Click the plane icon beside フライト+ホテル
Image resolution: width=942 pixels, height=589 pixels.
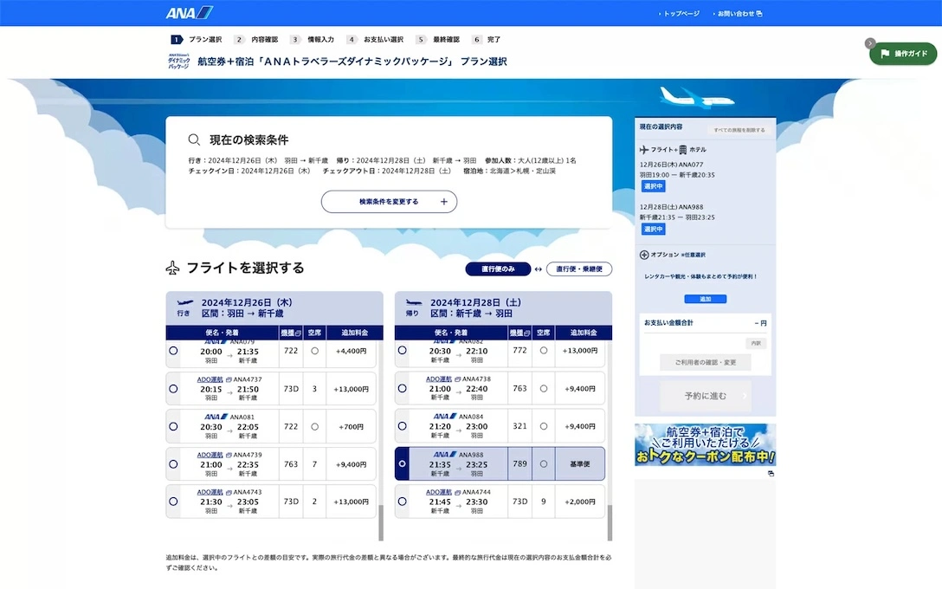[644, 150]
